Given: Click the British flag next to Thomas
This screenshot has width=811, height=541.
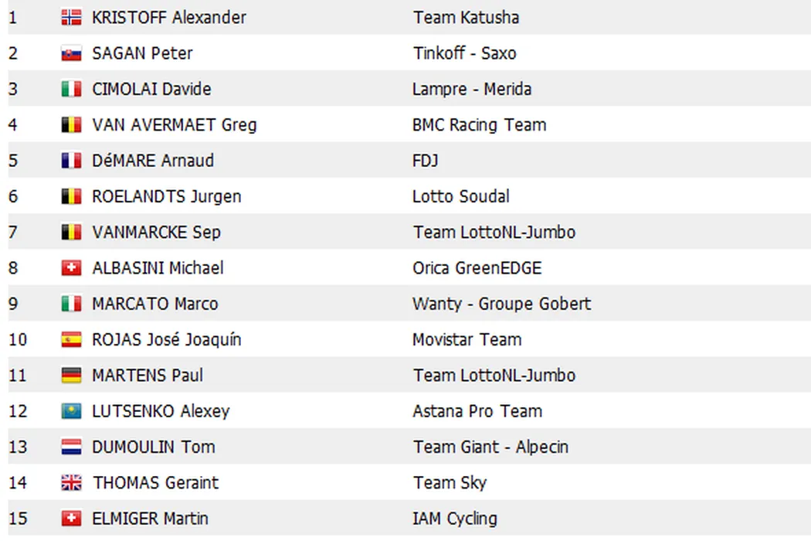Looking at the screenshot, I should [x=71, y=483].
